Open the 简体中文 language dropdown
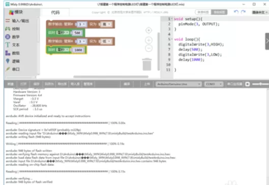This screenshot has width=269, height=185. tap(260, 12)
